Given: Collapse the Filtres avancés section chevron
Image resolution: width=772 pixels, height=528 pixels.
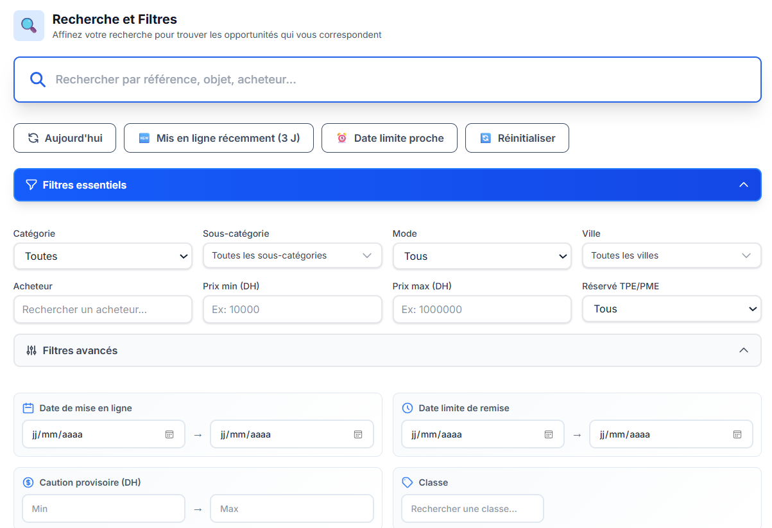Looking at the screenshot, I should (744, 350).
